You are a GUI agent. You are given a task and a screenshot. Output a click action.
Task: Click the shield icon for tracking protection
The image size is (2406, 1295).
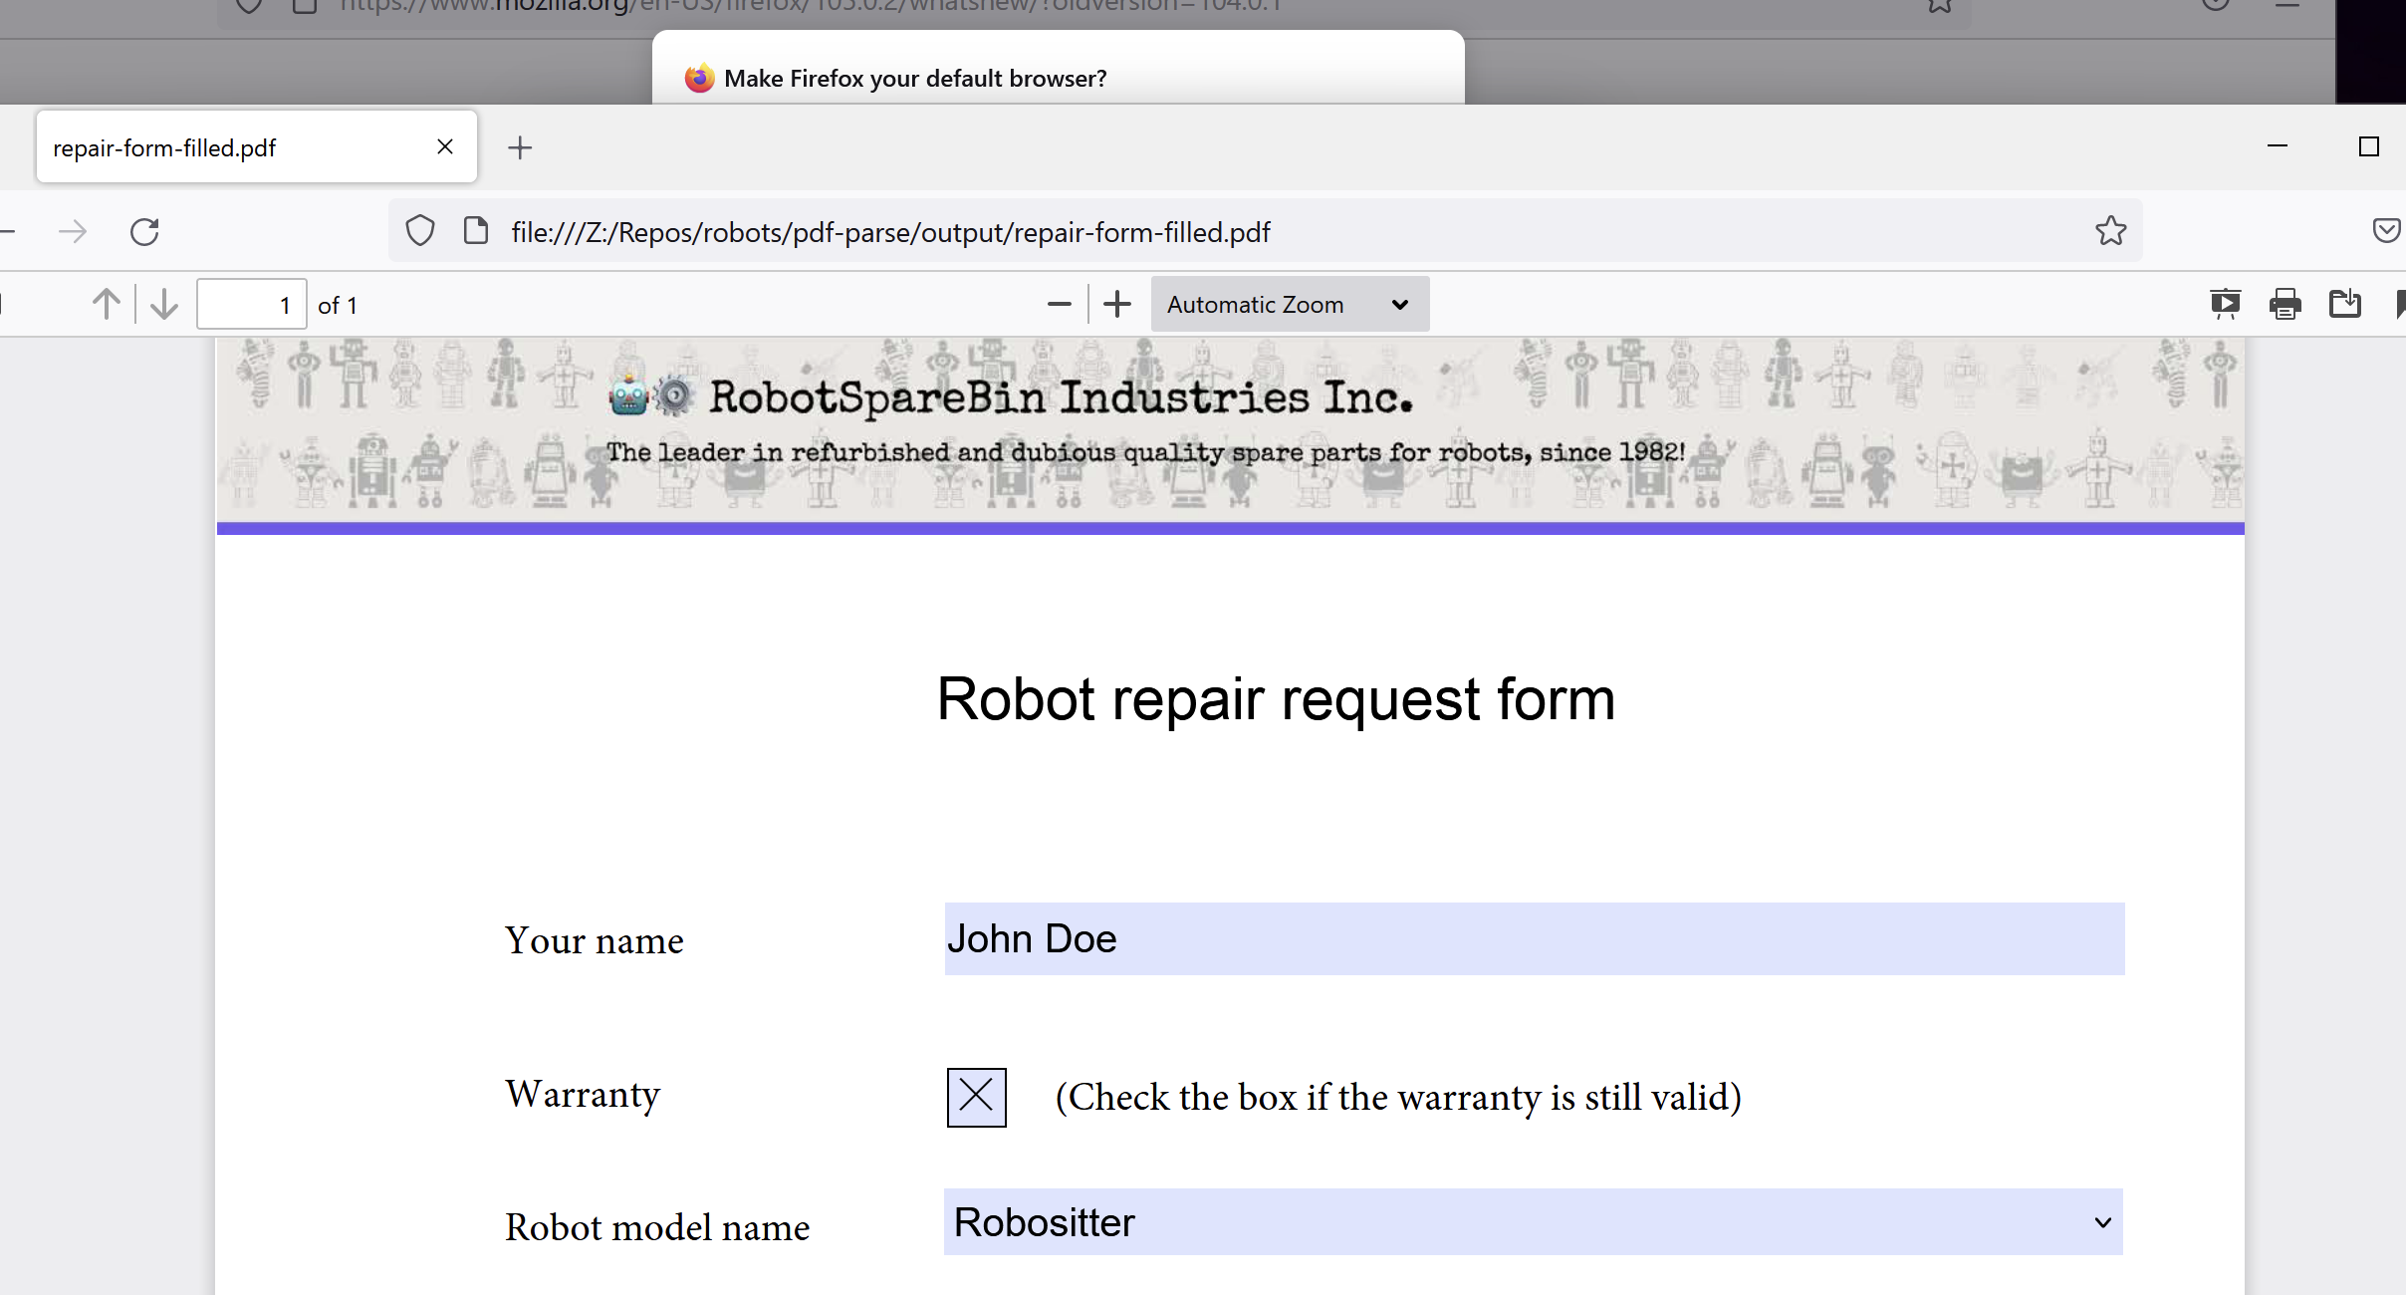pos(419,230)
